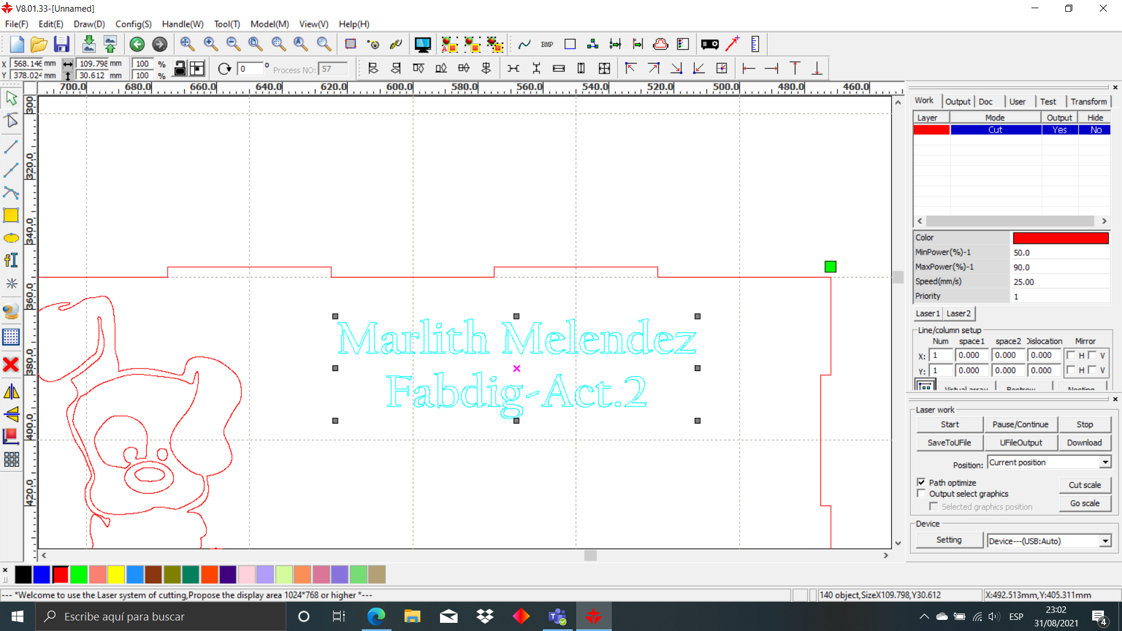Expand the Position dropdown

[1105, 462]
